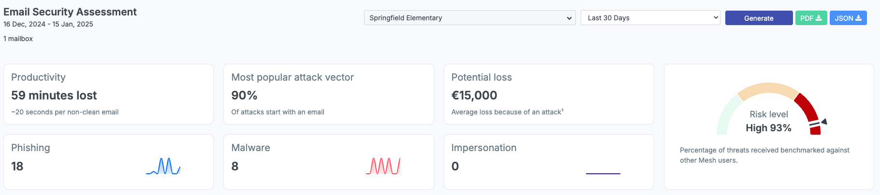Click the risk gauge pointer arrow

point(824,122)
